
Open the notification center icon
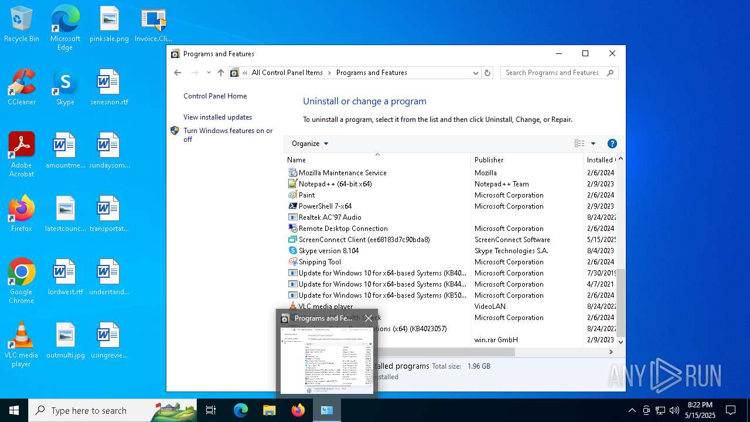731,410
